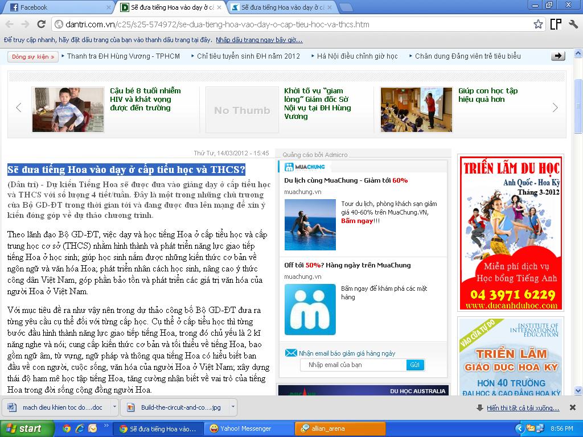The image size is (583, 437).
Task: Click the system tray clock 8:56 PM
Action: pyautogui.click(x=561, y=428)
